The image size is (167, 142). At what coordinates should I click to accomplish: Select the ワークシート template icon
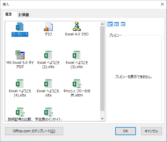pyautogui.click(x=20, y=27)
